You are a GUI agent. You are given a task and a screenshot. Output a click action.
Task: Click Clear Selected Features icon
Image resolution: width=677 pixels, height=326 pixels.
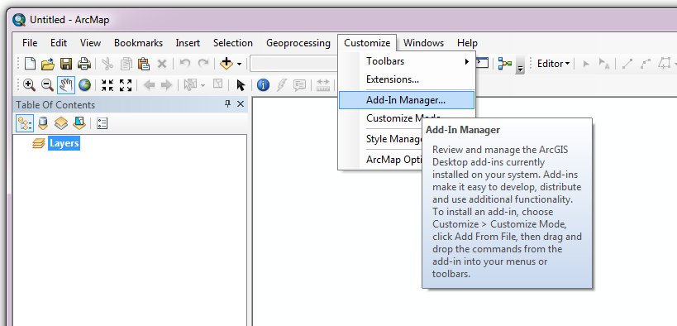[x=217, y=84]
